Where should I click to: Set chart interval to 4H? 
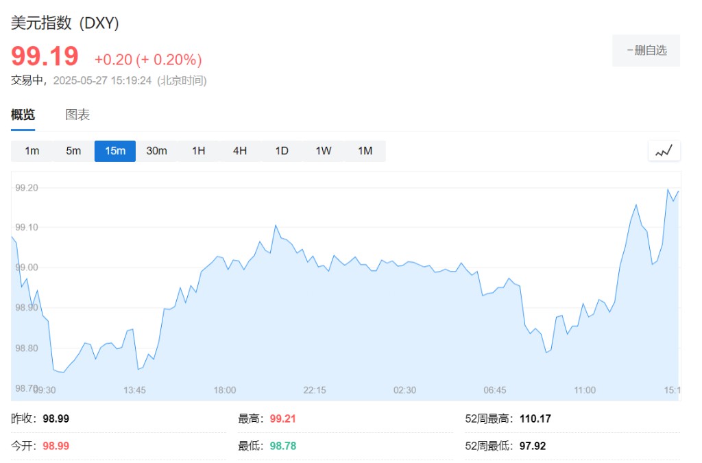pyautogui.click(x=240, y=151)
